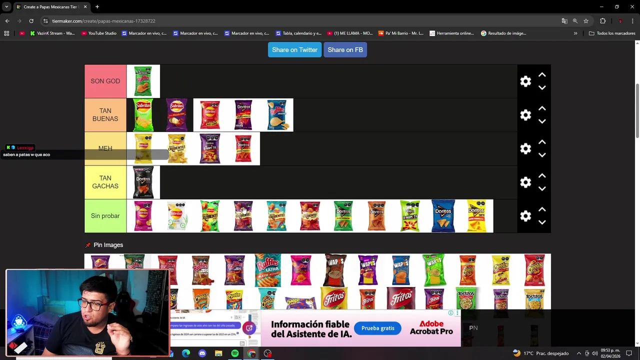640x360 pixels.
Task: Show more bookmarks overflow chevron
Action: pyautogui.click(x=575, y=33)
